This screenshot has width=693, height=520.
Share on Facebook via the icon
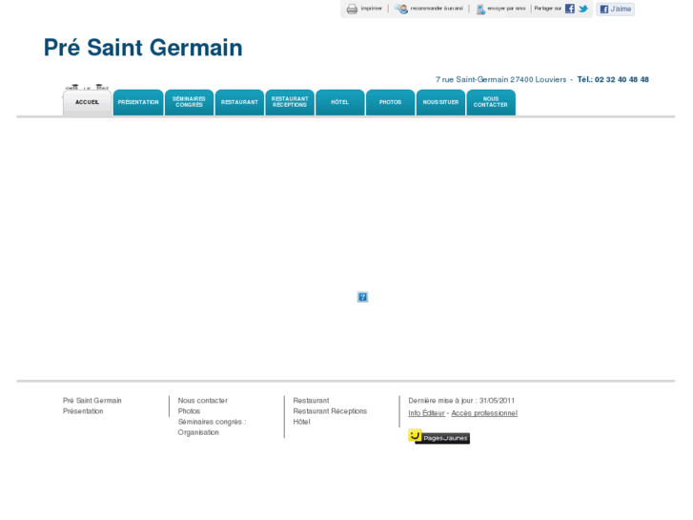[570, 9]
